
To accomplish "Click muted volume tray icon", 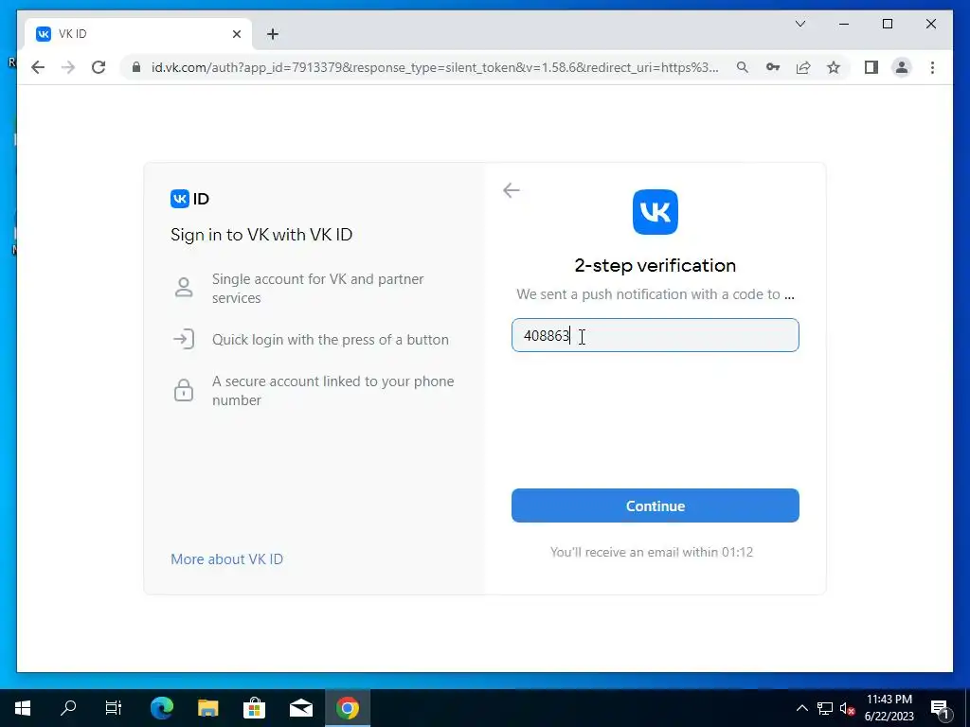I will point(848,708).
